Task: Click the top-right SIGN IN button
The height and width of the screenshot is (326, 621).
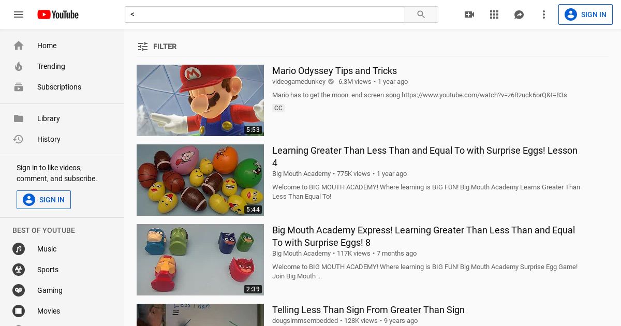Action: click(x=585, y=14)
